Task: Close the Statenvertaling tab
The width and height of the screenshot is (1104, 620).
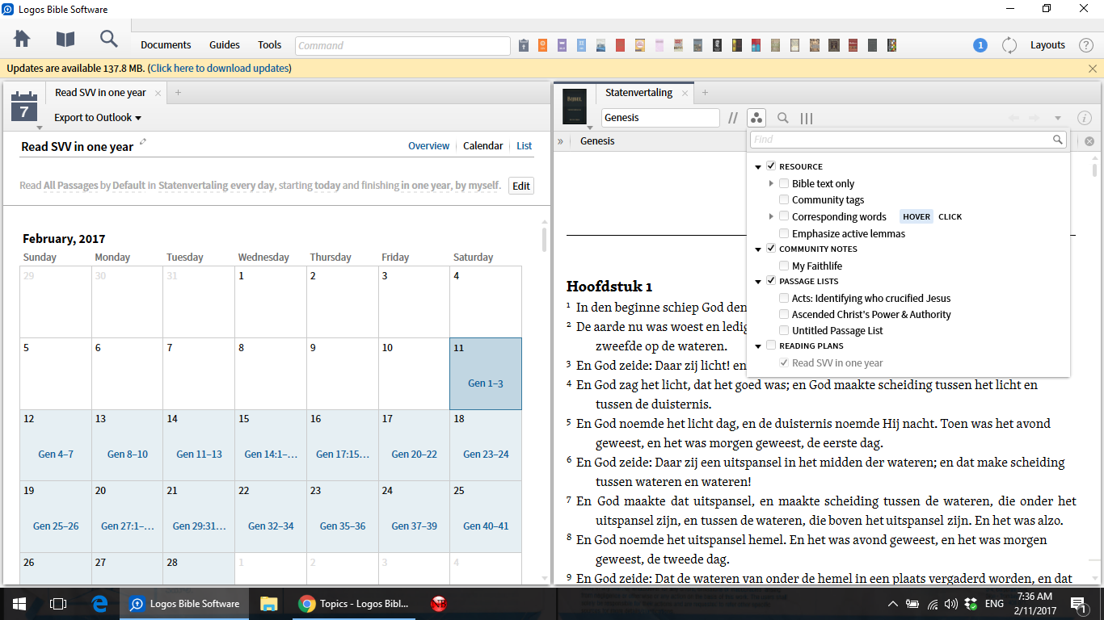Action: [x=685, y=94]
